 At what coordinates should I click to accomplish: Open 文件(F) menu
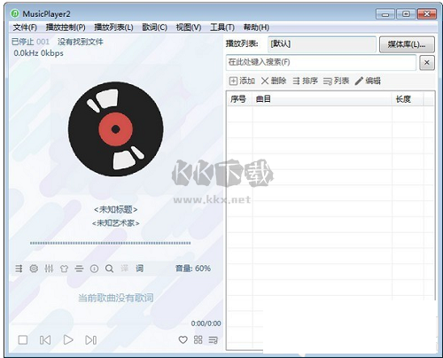pos(25,27)
